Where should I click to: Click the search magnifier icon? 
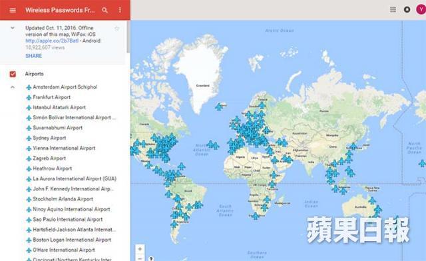[105, 11]
